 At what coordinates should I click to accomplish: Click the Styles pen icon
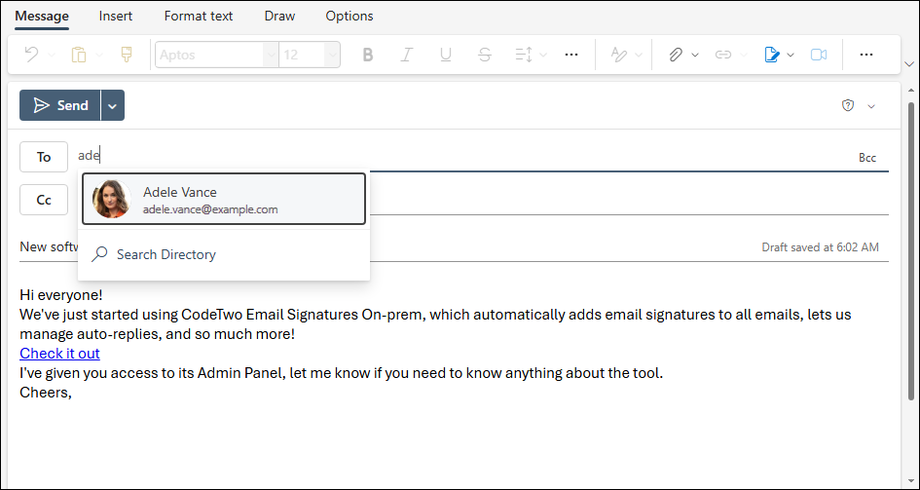618,55
